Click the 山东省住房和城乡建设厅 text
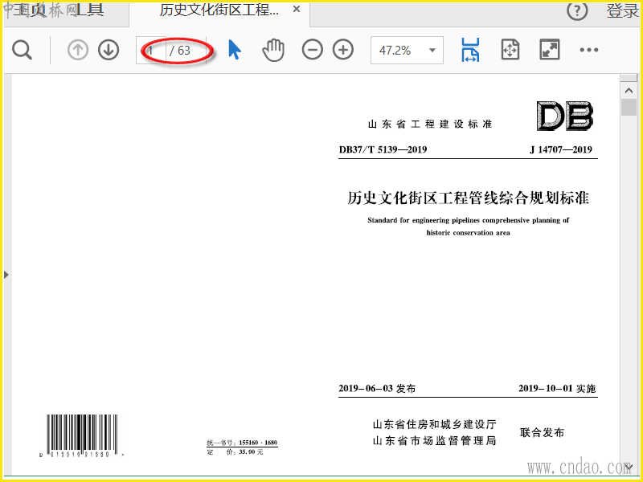 435,424
